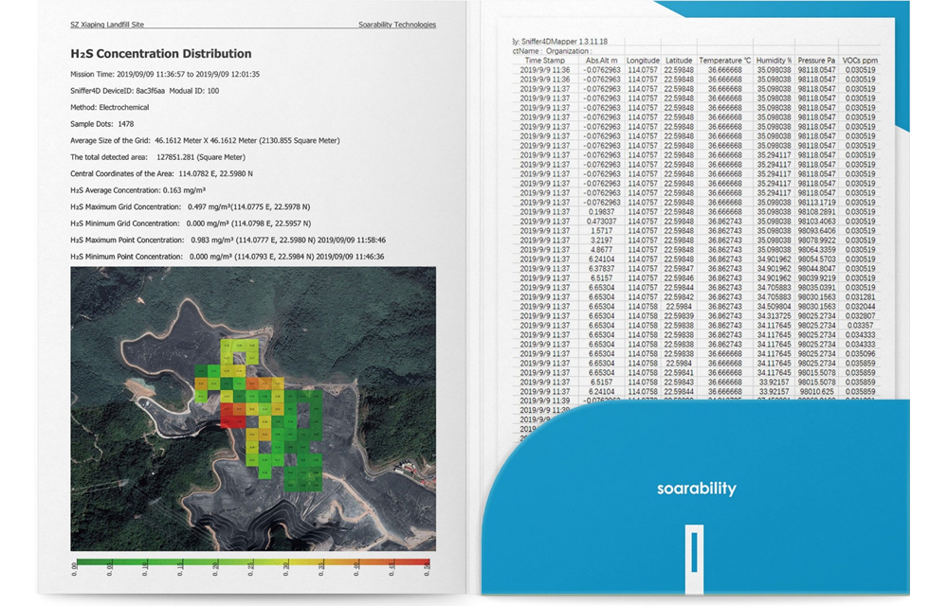Click the 'Soarability Technologies' header text
Viewport: 948px width, 606px height.
pos(396,25)
